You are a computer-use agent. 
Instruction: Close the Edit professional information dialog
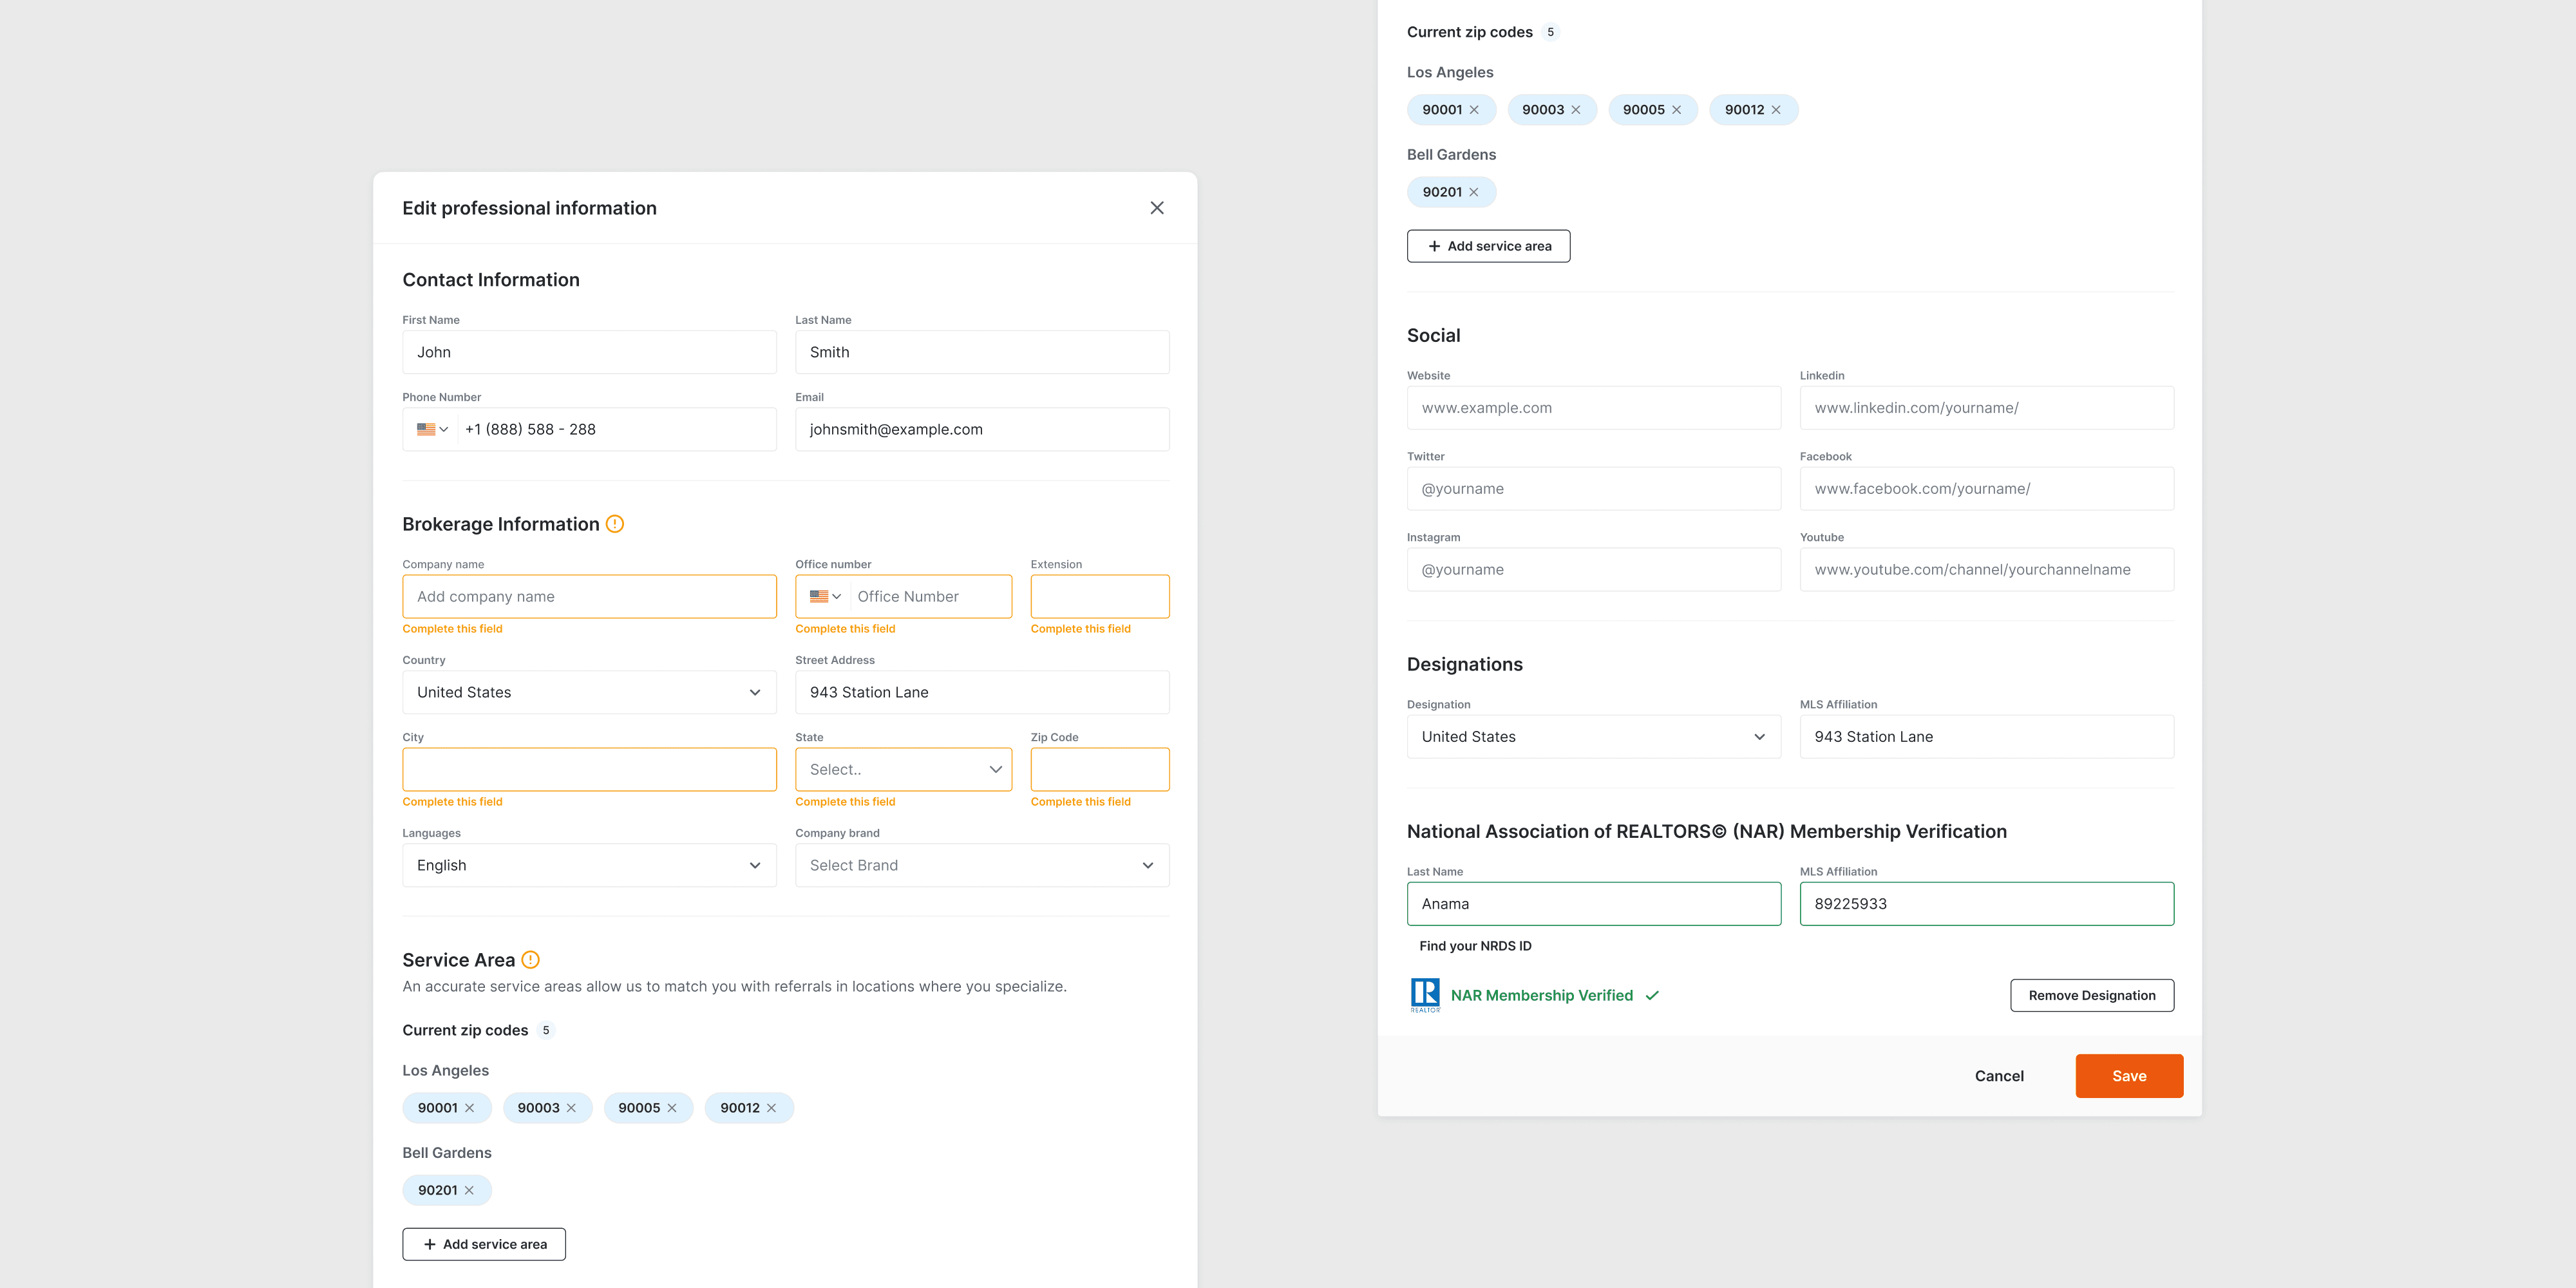click(x=1156, y=208)
